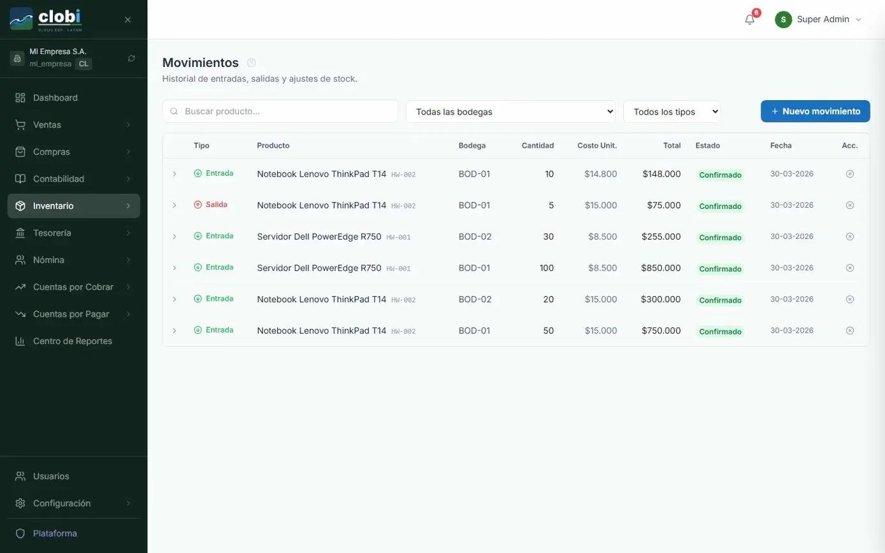Screen dimensions: 885x553
Task: Click the action icon for the $148.000 entry
Action: [x=849, y=174]
